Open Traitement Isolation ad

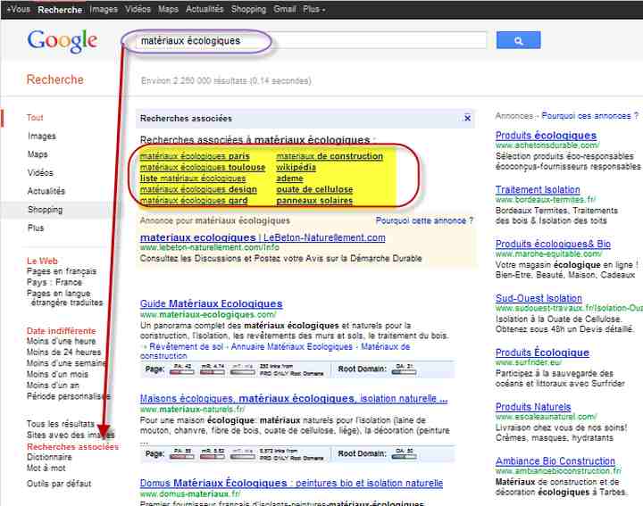tap(538, 190)
